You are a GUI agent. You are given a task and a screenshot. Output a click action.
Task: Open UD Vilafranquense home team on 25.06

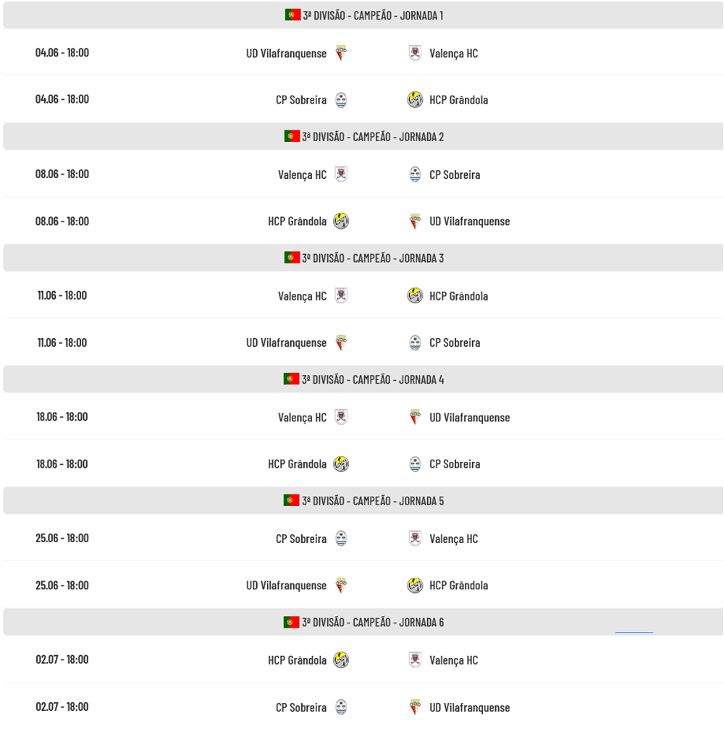[x=286, y=586]
